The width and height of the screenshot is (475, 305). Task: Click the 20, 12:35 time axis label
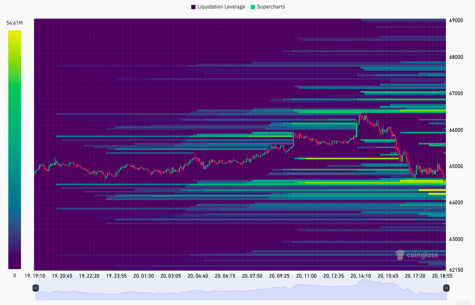tap(334, 276)
